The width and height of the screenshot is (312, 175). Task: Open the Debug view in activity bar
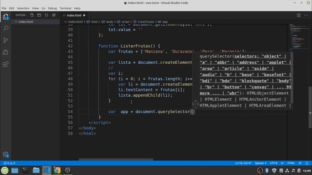point(5,52)
